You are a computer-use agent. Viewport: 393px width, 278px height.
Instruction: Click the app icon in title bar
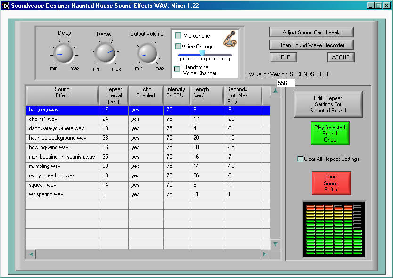(6, 5)
